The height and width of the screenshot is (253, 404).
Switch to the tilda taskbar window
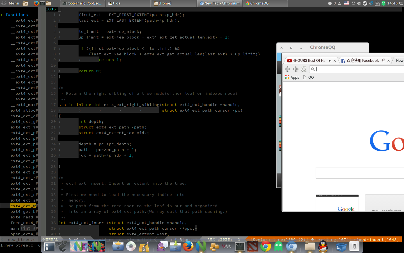click(128, 3)
